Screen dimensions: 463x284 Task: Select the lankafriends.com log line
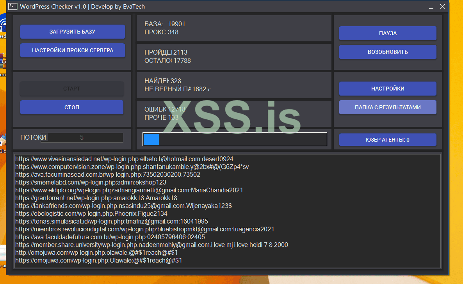(x=123, y=206)
